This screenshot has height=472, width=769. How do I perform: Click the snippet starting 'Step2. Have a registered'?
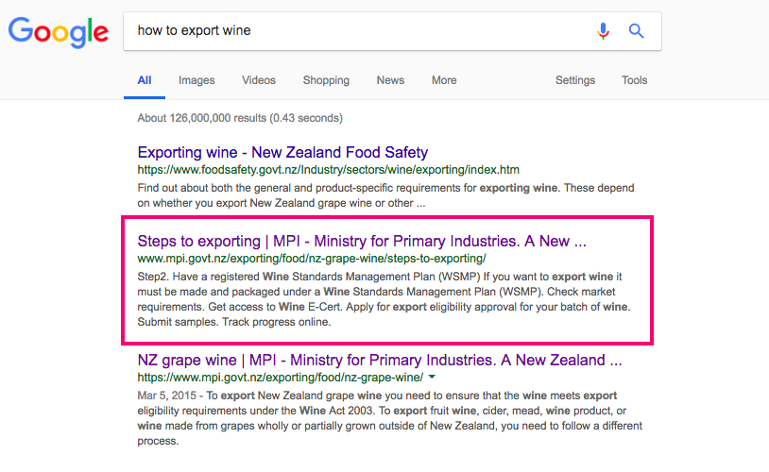pyautogui.click(x=384, y=299)
